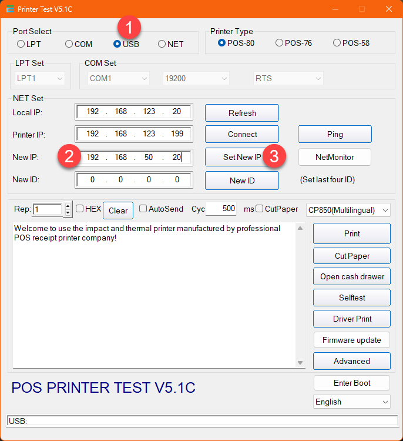This screenshot has height=441, width=403.
Task: Click the Set New IP button
Action: pos(234,157)
